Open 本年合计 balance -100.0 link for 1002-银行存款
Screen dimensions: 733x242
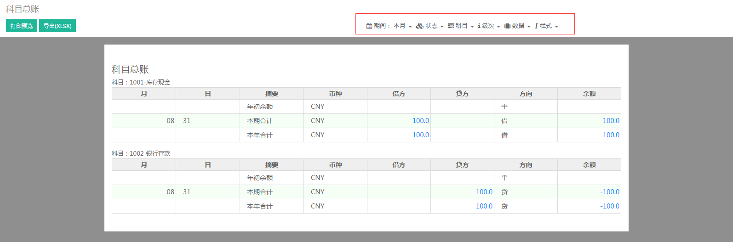610,206
